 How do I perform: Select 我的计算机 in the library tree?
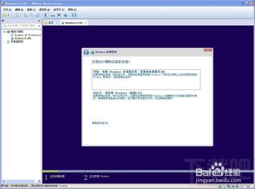(17, 32)
